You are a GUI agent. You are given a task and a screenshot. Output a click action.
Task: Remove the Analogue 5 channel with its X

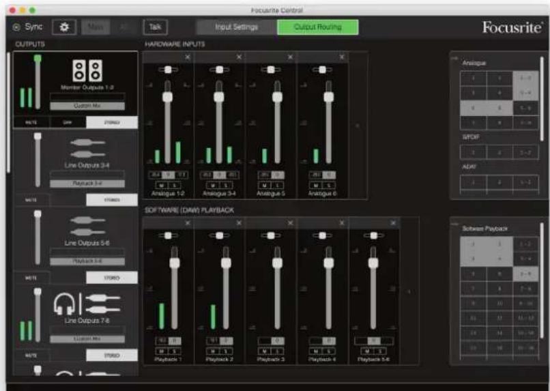(290, 57)
